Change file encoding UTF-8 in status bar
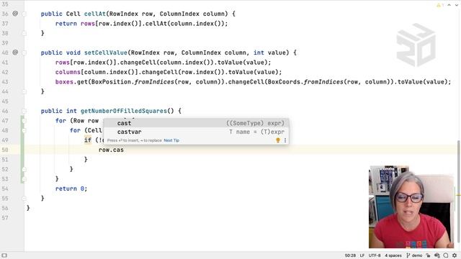 click(x=375, y=255)
